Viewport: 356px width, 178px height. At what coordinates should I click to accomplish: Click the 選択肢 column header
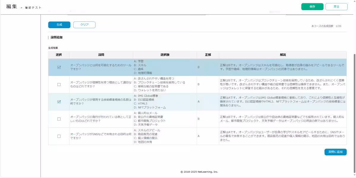click(165, 55)
